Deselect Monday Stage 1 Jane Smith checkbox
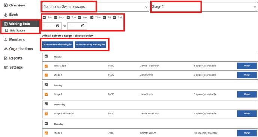This screenshot has width=258, height=137. click(x=46, y=75)
